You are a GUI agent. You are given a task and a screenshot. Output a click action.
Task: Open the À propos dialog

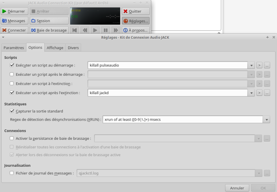136,30
